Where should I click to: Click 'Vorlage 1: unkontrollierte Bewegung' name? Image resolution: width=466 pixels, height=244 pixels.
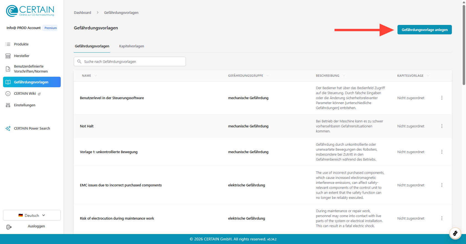(x=109, y=152)
